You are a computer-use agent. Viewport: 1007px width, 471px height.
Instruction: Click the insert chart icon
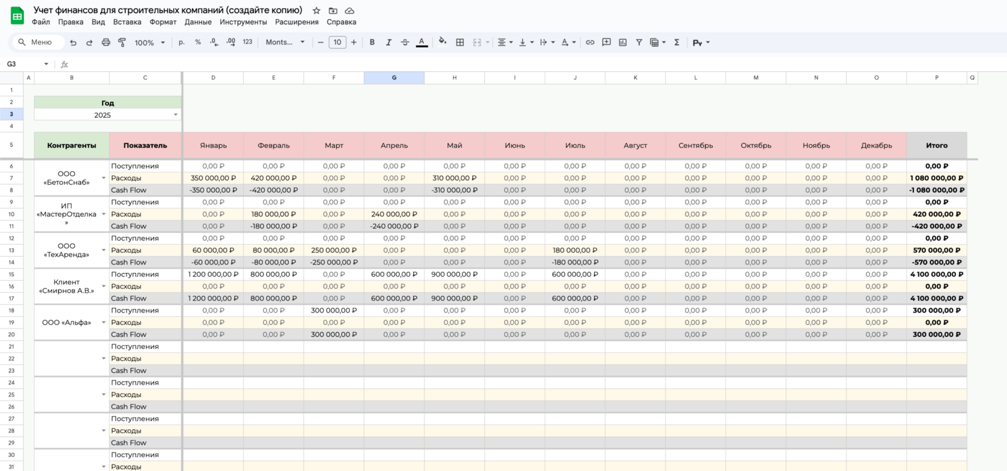tap(623, 42)
